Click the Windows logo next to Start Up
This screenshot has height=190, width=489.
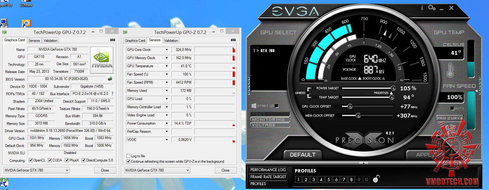coord(254,106)
